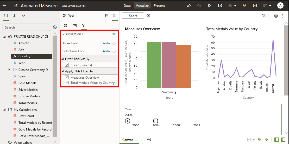
Task: Select the Athlete column
Action: (24, 43)
